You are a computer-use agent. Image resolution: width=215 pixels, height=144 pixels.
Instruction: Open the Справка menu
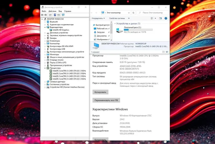pyautogui.click(x=68, y=11)
